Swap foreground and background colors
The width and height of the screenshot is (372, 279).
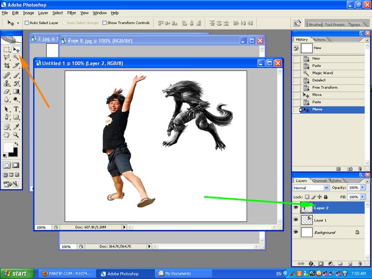pos(16,144)
